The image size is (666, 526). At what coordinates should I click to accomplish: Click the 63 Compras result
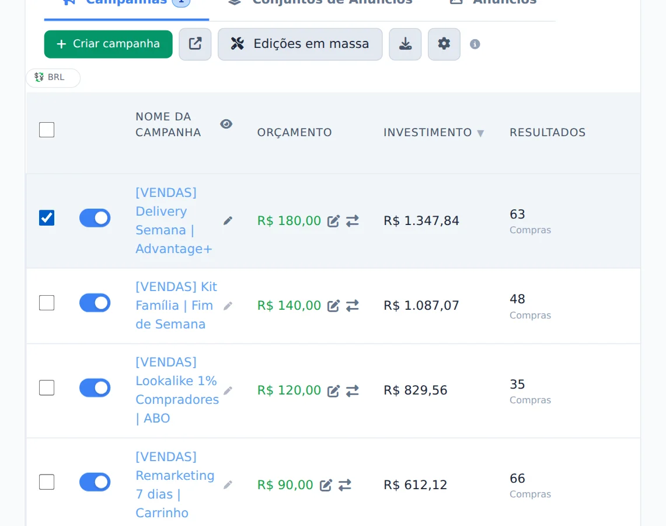(x=530, y=221)
